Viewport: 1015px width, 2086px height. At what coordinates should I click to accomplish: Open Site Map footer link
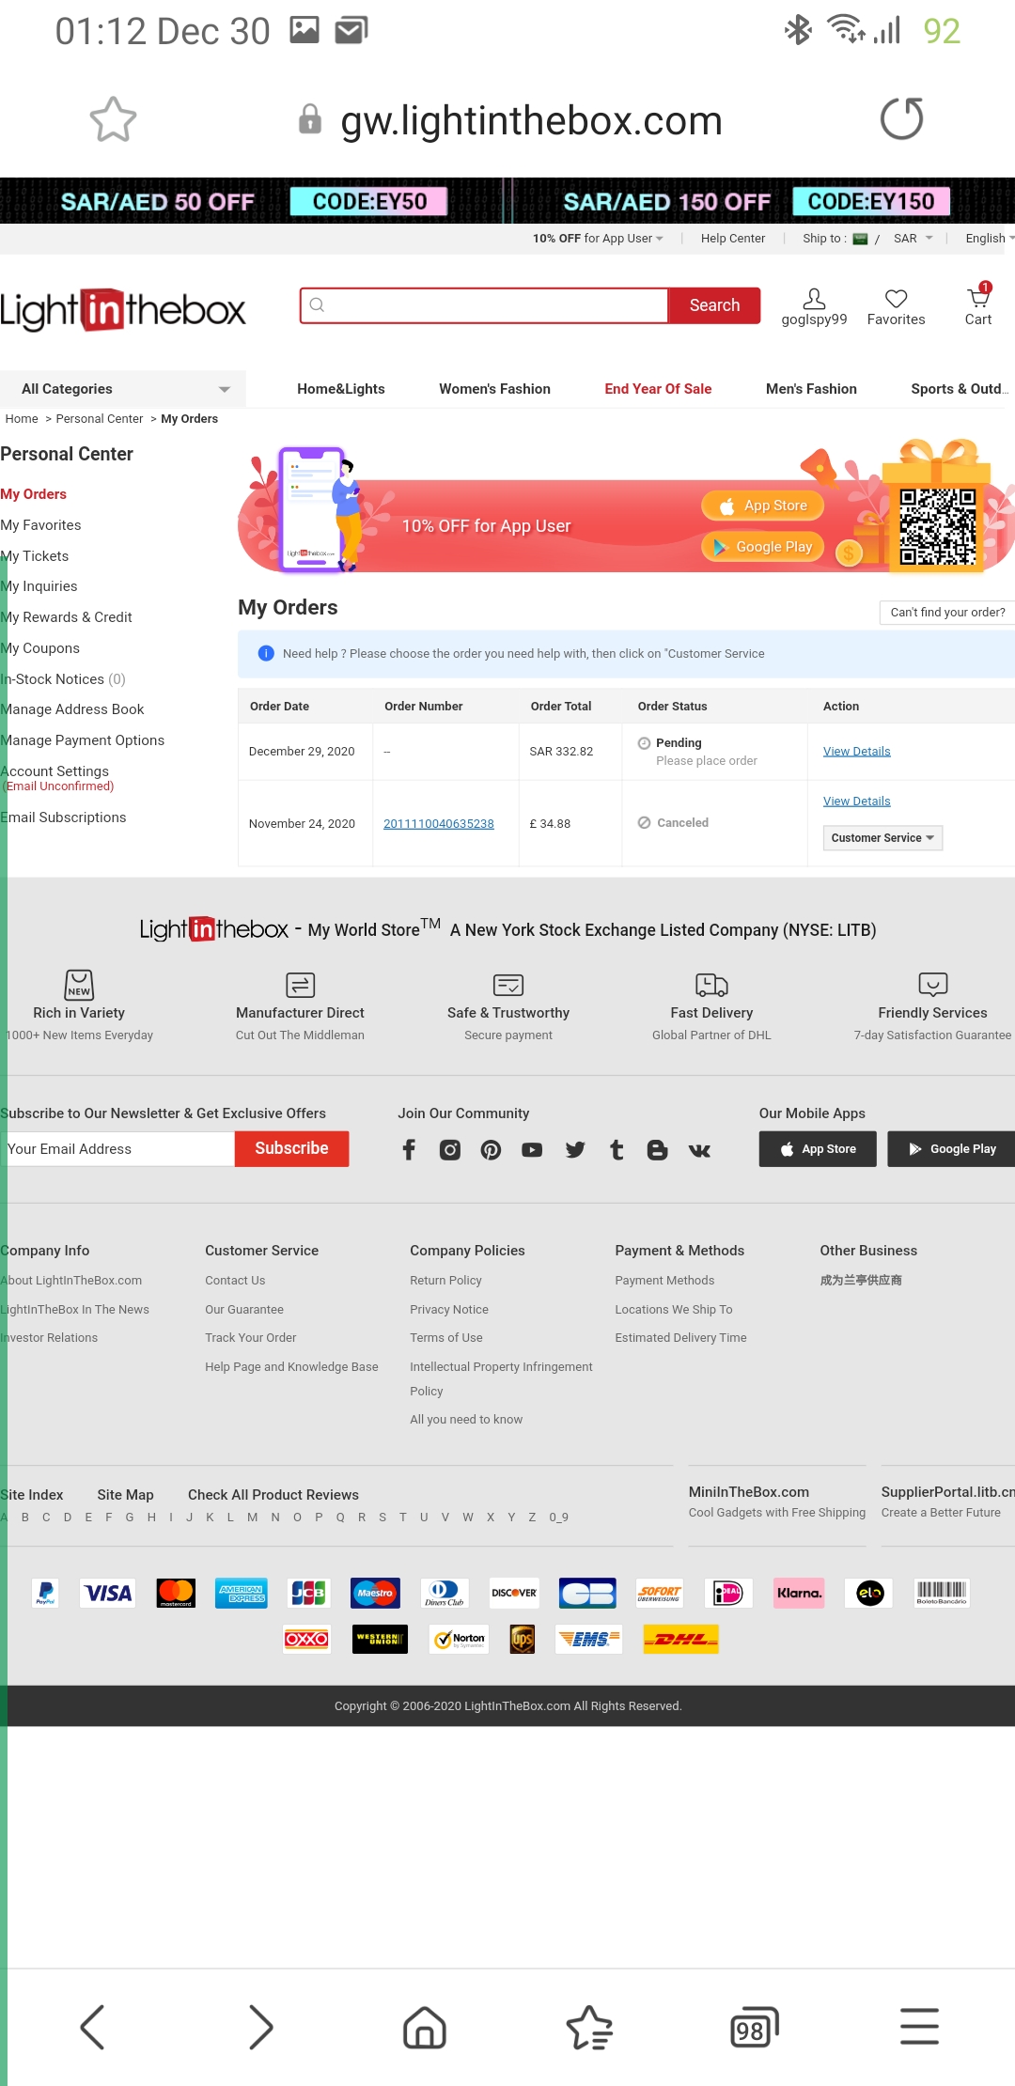click(x=125, y=1495)
